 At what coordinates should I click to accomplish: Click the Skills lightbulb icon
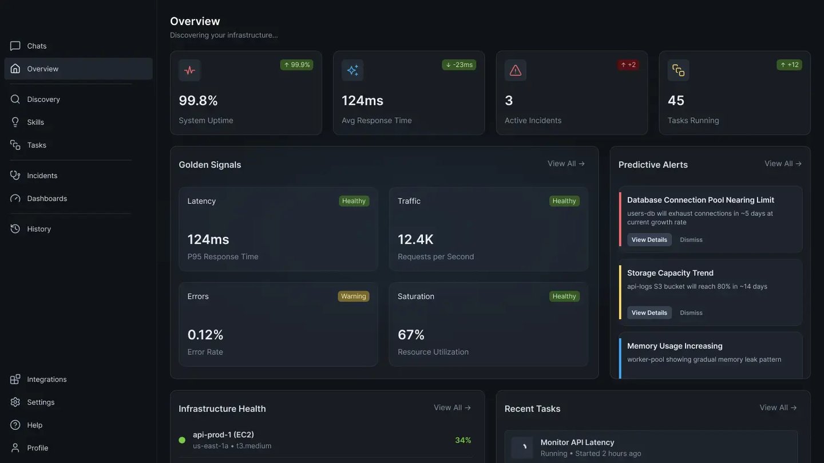[15, 122]
